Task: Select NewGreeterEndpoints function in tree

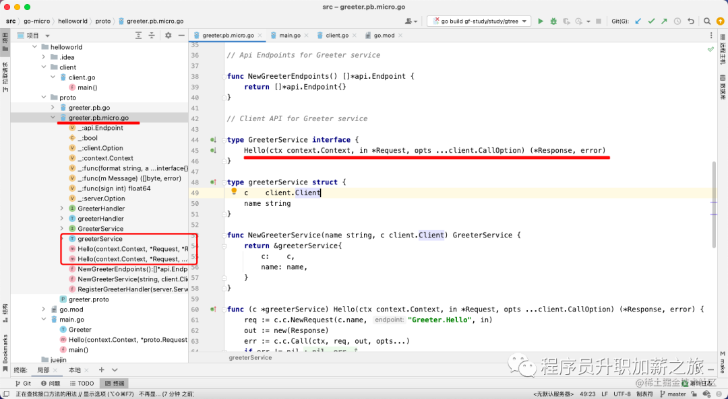Action: coord(132,269)
